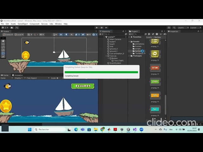Screen dimensions: 203x152
Task: Open the Undo History icon
Action: click(x=169, y=28)
